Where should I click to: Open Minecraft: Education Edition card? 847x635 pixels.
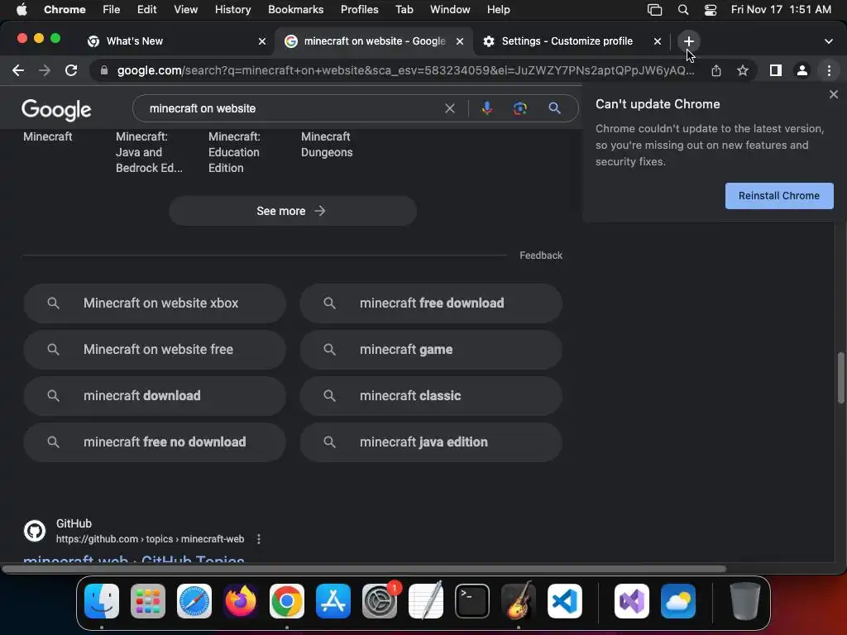(x=234, y=152)
